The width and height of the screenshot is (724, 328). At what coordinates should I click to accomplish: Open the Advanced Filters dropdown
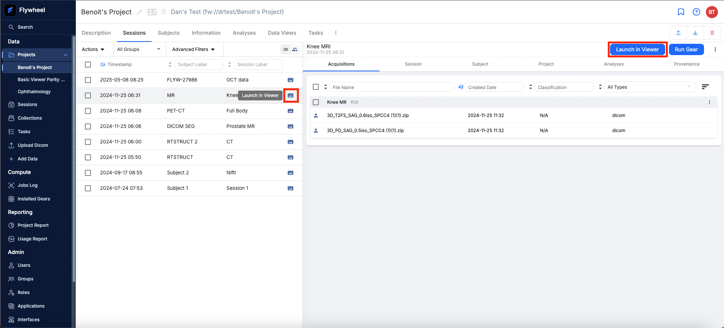pos(194,49)
